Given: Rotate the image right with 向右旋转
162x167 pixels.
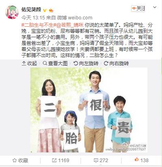Looking at the screenshot, I should pos(116,63).
